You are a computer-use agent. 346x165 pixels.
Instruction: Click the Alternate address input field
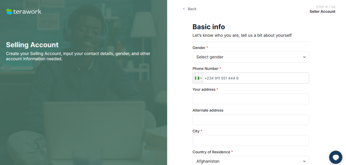(251, 120)
